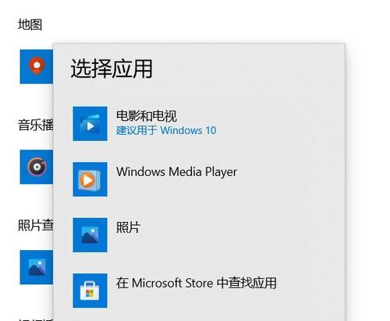Click blank row space right of Windows Media Player
This screenshot has width=390, height=321.
pos(289,179)
